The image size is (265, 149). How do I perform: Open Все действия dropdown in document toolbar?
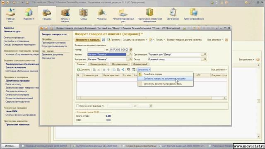[215, 40]
